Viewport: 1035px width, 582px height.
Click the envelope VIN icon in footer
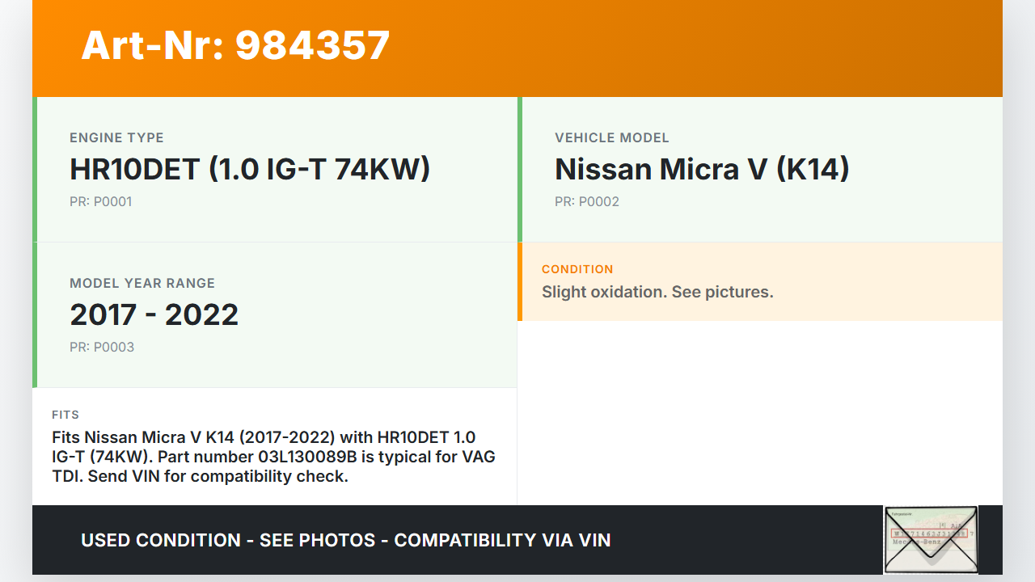[x=931, y=539]
